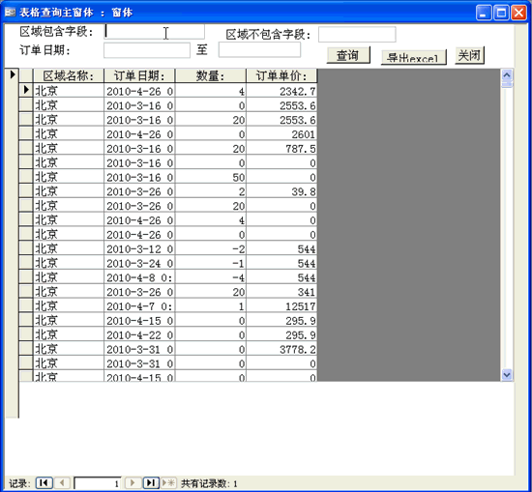Select 订单单价 column header
Screen dimensions: 532x492
pos(281,75)
